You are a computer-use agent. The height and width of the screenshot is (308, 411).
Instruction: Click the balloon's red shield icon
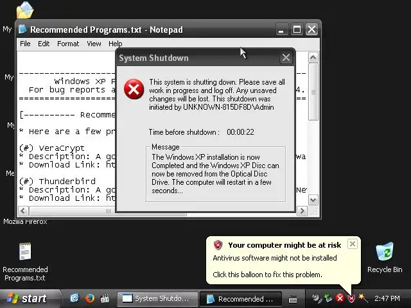[x=218, y=245]
